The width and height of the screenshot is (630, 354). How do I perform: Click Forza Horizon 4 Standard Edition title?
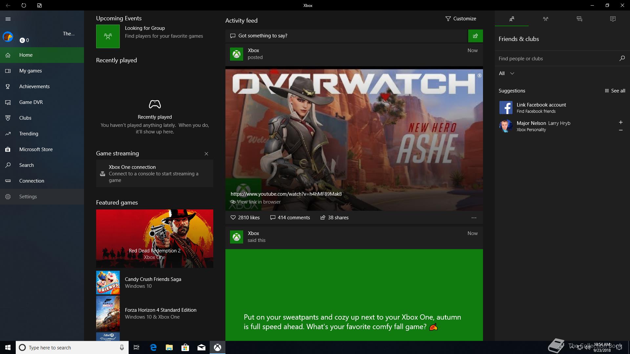(x=160, y=310)
